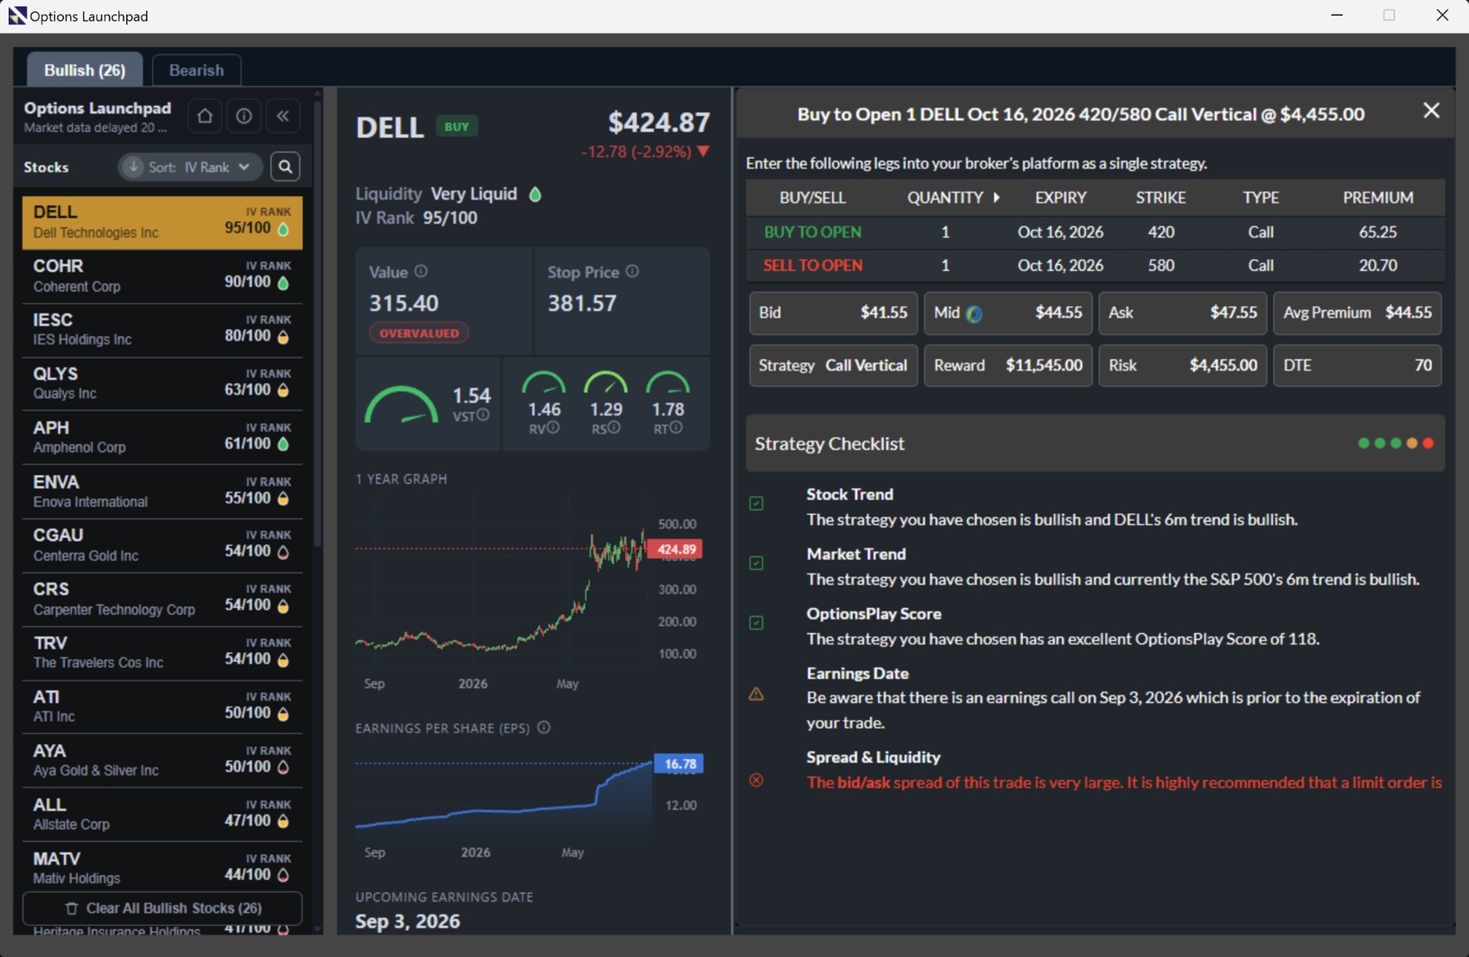The height and width of the screenshot is (957, 1469).
Task: Click the OVERVALUED badge
Action: (419, 333)
